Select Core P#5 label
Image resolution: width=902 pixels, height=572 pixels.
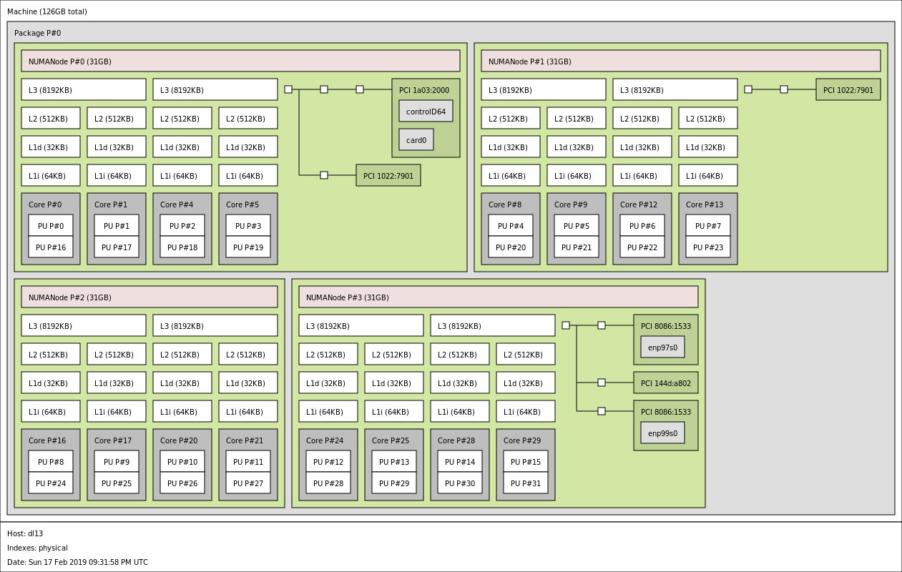pos(242,205)
